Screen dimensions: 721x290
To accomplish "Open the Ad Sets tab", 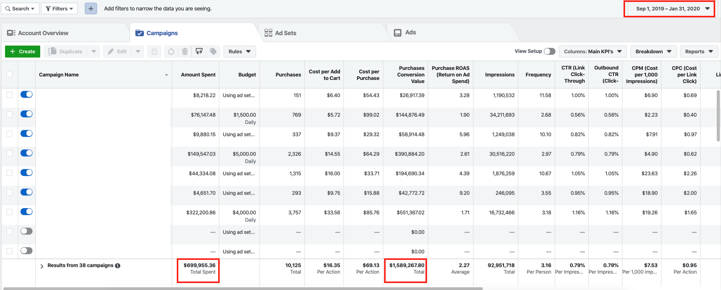I will pos(280,33).
